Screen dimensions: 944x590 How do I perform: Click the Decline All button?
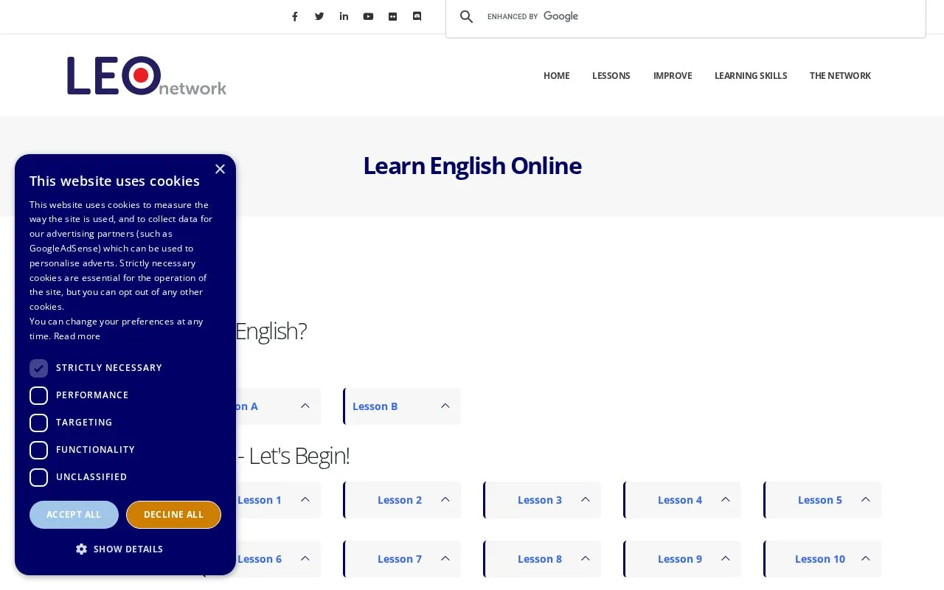pyautogui.click(x=173, y=515)
